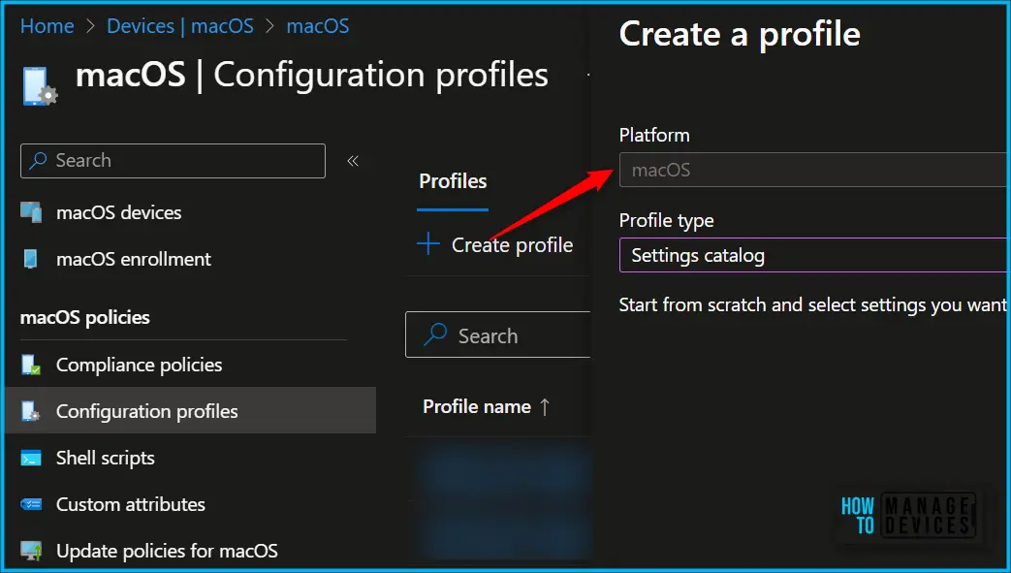Click the profiles search magnifier icon
The width and height of the screenshot is (1011, 573).
[x=435, y=334]
